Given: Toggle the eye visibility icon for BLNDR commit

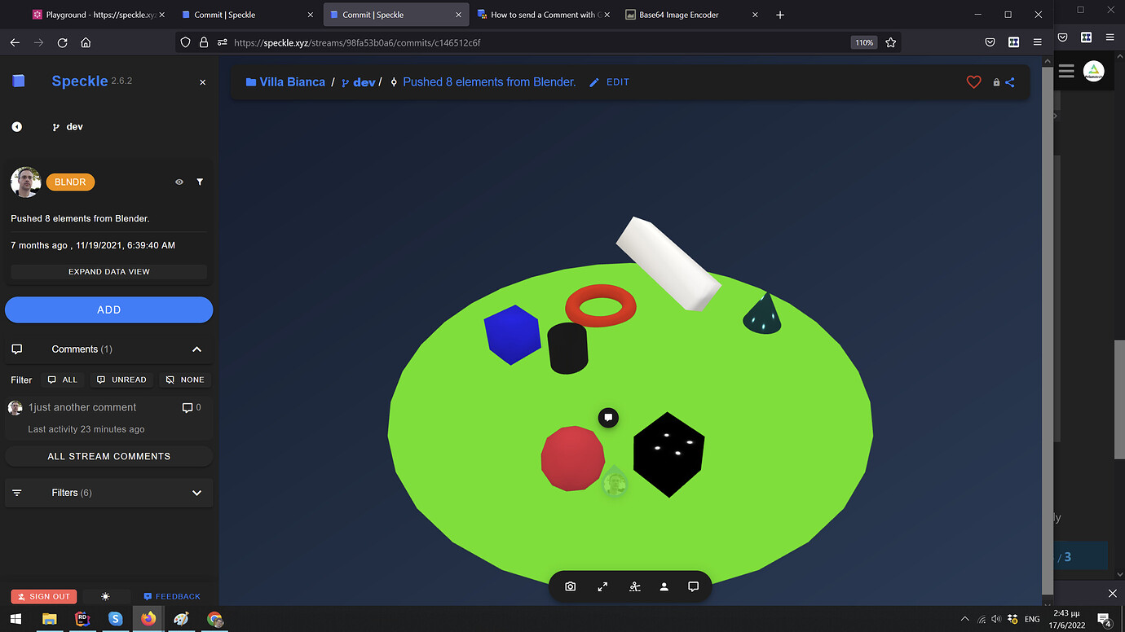Looking at the screenshot, I should (x=179, y=182).
